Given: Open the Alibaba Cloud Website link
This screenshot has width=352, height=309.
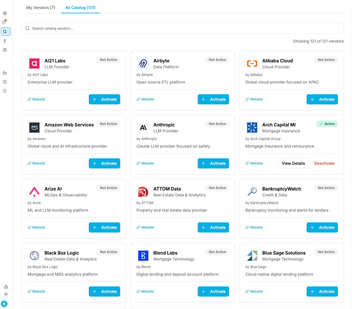Looking at the screenshot, I should click(x=254, y=99).
